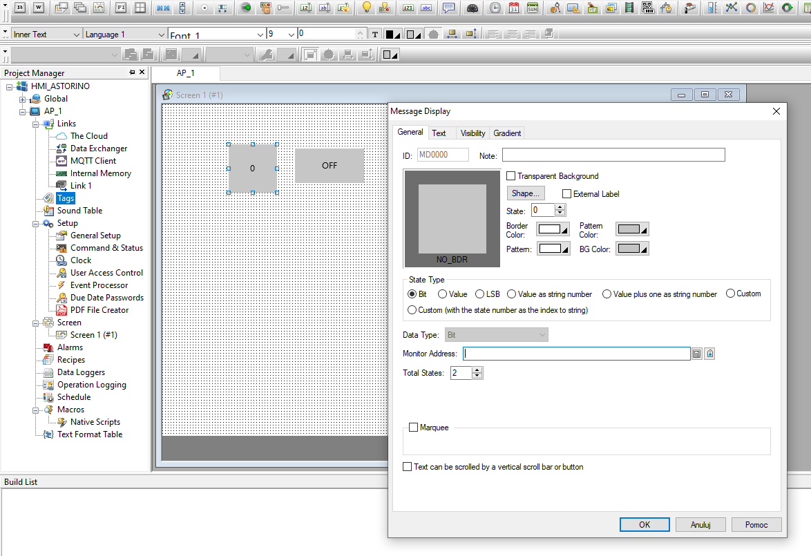811x556 pixels.
Task: Select the Bit state type
Action: [412, 294]
